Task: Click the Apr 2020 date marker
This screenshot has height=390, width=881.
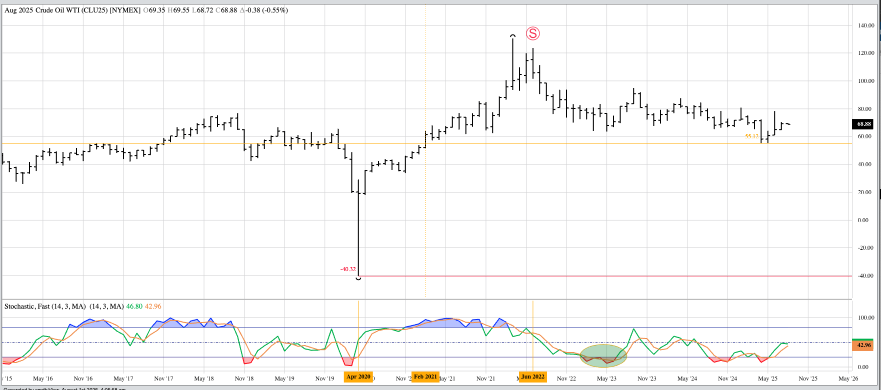Action: coord(358,377)
